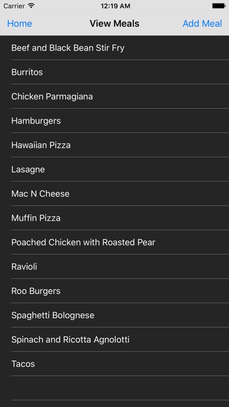The width and height of the screenshot is (229, 407).
Task: Click the Wi-Fi status icon
Action: click(31, 6)
